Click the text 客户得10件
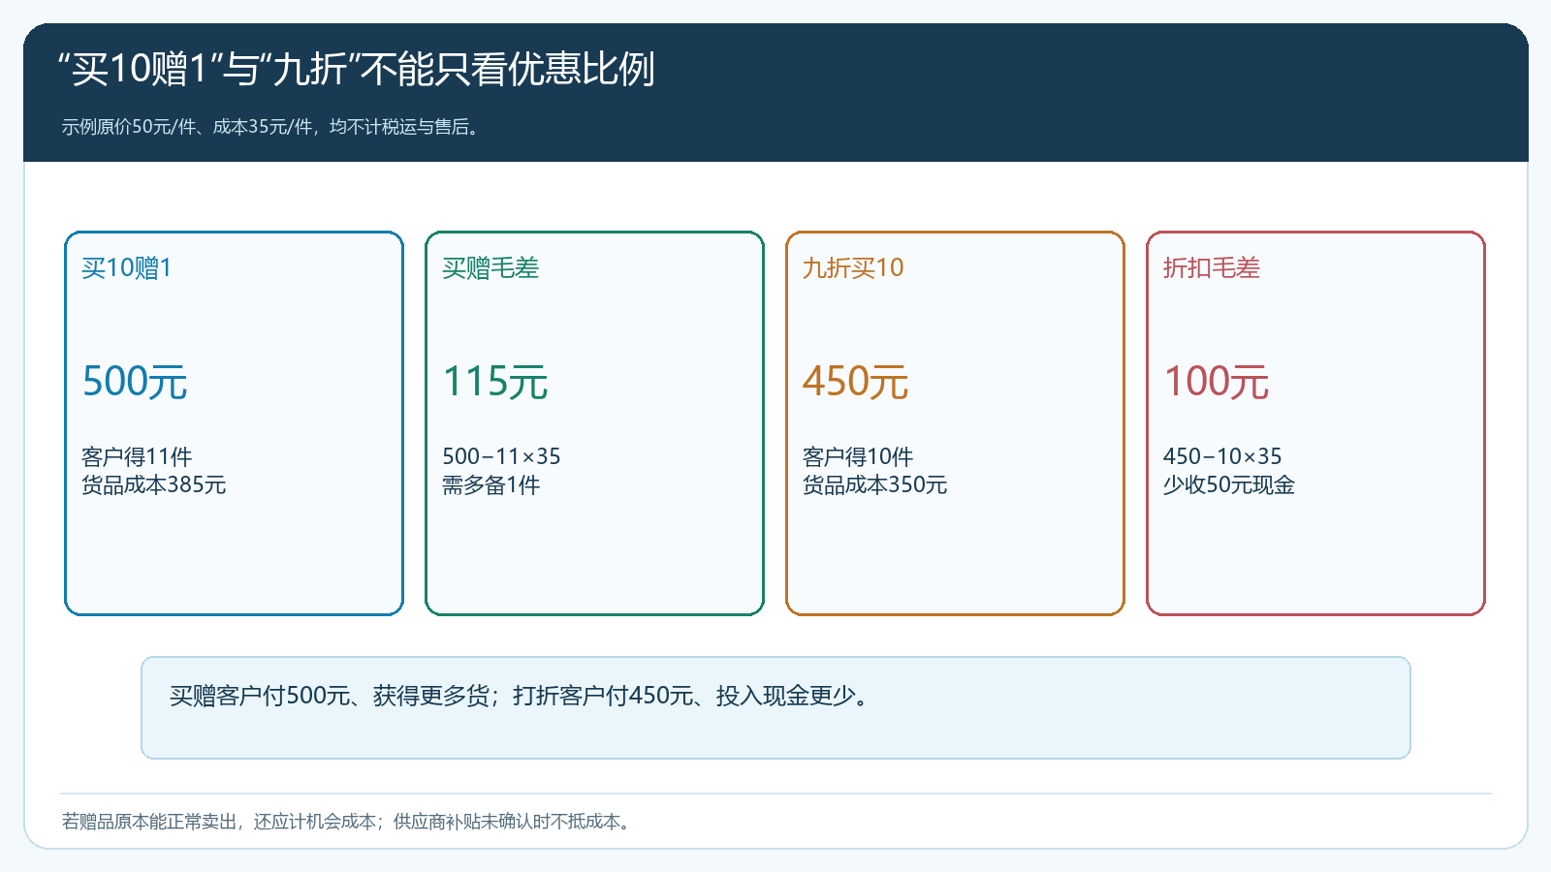This screenshot has width=1551, height=872. (x=858, y=456)
